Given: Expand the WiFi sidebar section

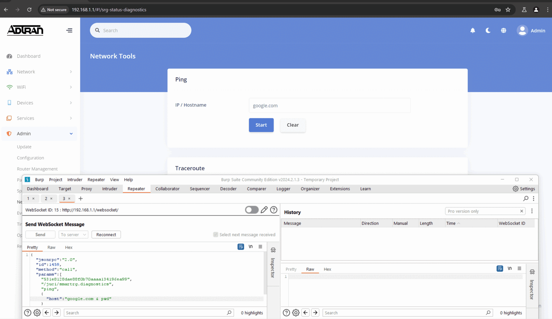Looking at the screenshot, I should point(39,87).
